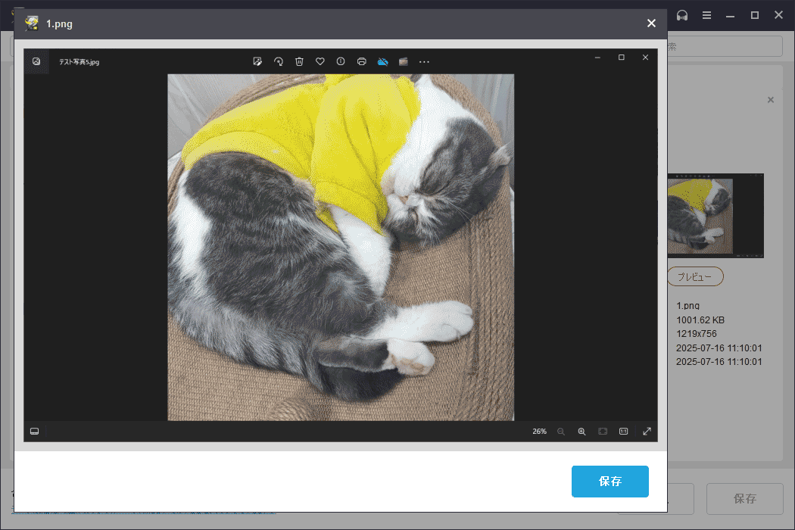Click the rotate icon in photo toolbar
Screen dimensions: 795x530
278,61
